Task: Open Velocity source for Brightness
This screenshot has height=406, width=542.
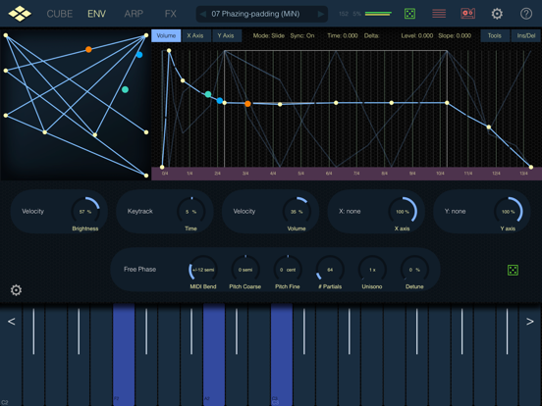Action: click(x=32, y=211)
